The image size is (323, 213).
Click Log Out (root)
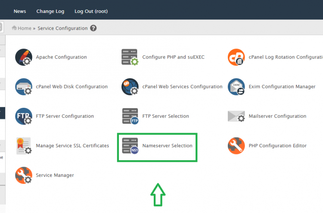click(91, 11)
